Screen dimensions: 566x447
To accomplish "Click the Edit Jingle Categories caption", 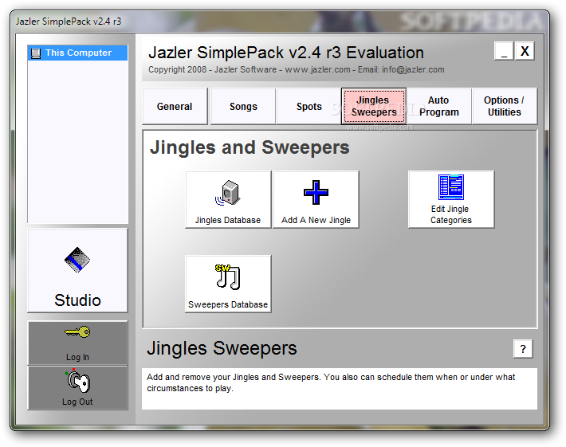I will 451,214.
